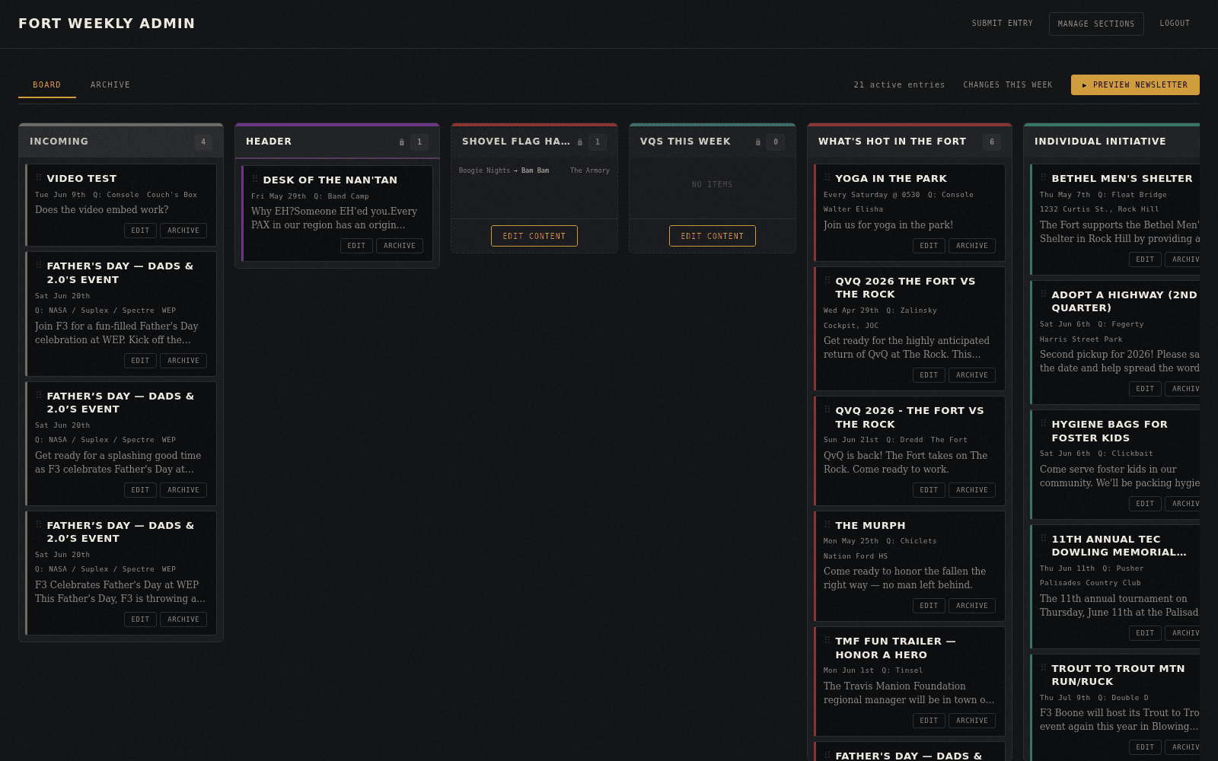Edit The Murph entry
Viewport: 1218px width, 761px height.
[929, 606]
